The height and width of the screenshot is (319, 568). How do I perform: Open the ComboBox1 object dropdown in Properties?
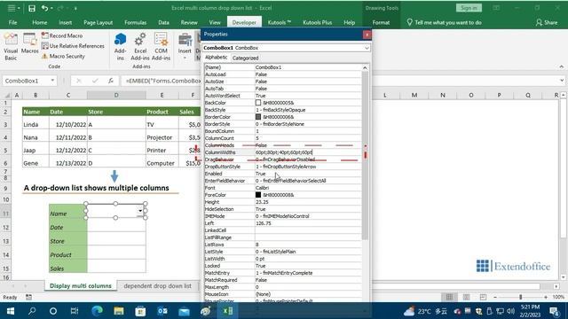coord(367,48)
